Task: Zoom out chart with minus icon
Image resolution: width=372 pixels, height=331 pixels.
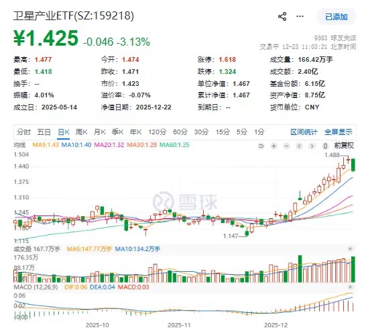Action: click(x=287, y=146)
